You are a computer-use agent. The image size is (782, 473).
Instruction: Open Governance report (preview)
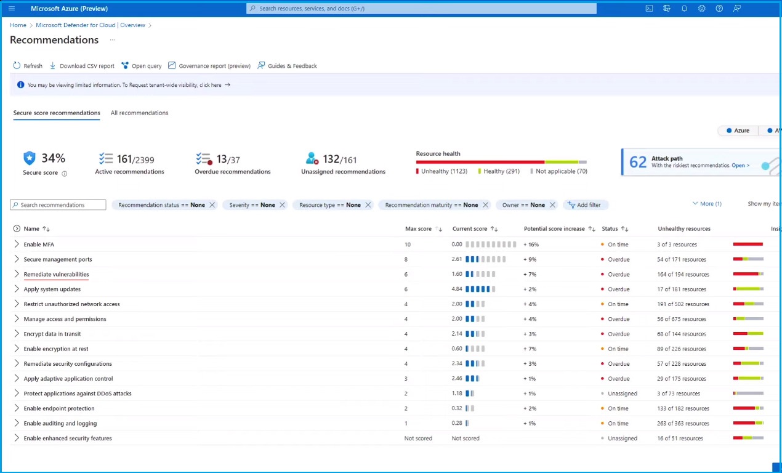(209, 66)
